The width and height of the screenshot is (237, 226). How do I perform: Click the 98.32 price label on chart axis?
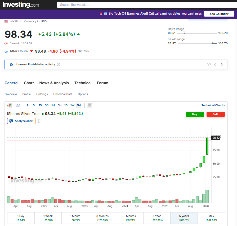(216, 138)
